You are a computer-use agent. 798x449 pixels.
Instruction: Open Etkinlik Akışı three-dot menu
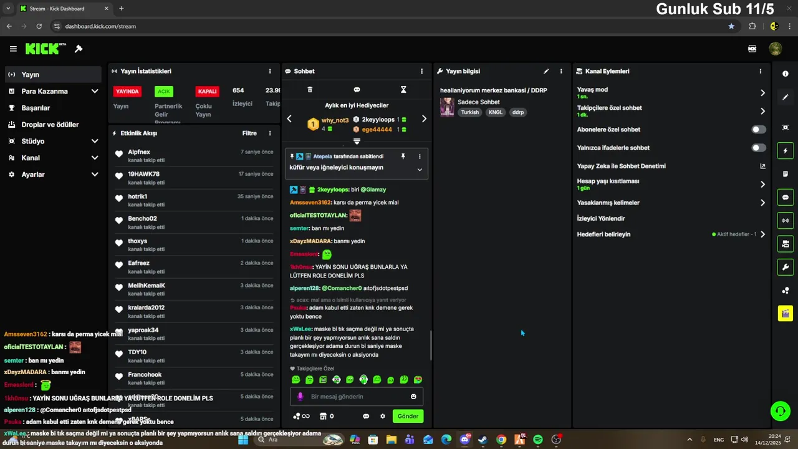pos(270,133)
